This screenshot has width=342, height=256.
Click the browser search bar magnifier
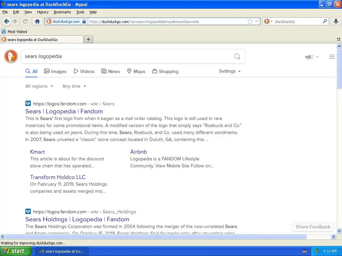click(325, 21)
